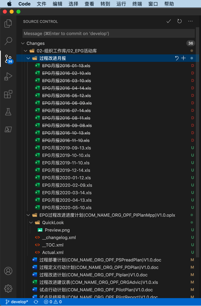Select untracked file EPG月报2019-12-14.xls
This screenshot has width=201, height=306.
(108, 170)
